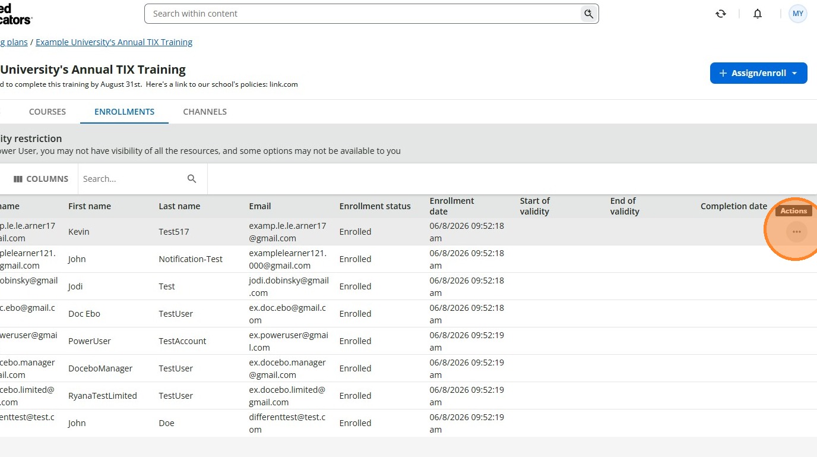Click email ex.docebo.manager@gmail.com in the Email column
This screenshot has height=457, width=817.
(287, 368)
